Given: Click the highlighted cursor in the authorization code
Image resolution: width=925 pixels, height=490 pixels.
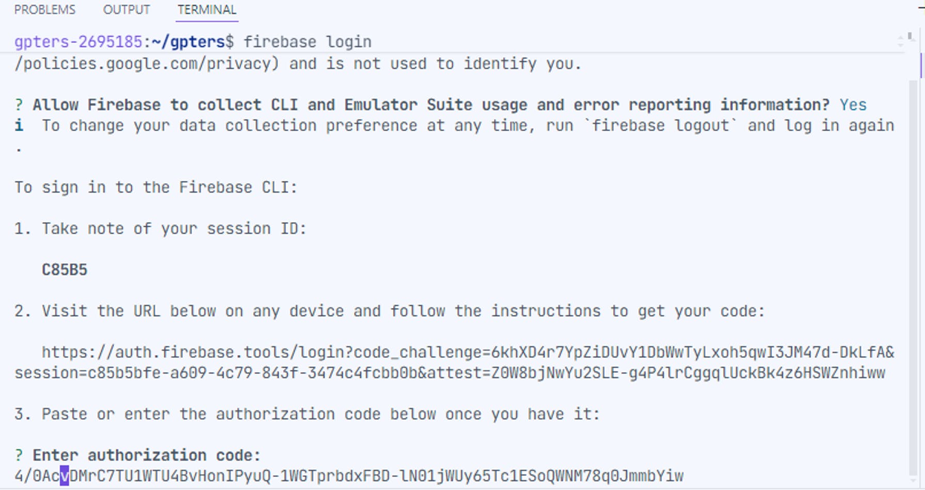Looking at the screenshot, I should [x=64, y=476].
